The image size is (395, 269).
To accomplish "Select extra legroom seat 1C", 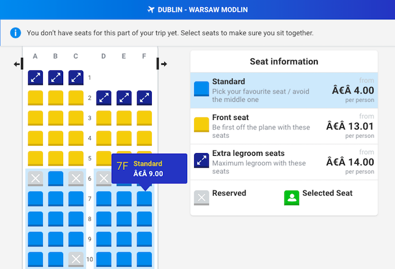I will [x=76, y=78].
